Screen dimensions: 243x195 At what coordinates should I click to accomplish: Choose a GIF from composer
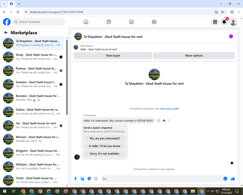[96, 179]
